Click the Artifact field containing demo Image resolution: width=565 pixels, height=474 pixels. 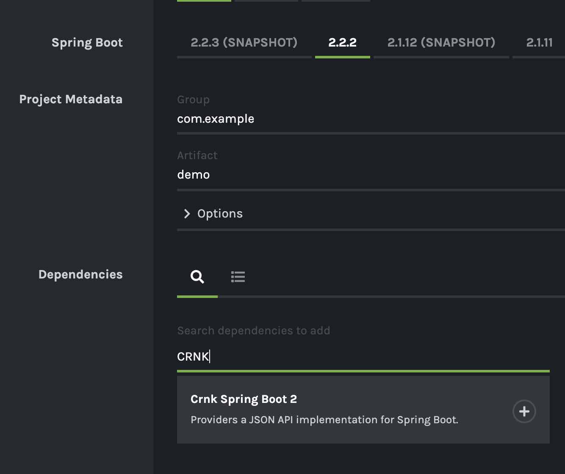pos(371,175)
